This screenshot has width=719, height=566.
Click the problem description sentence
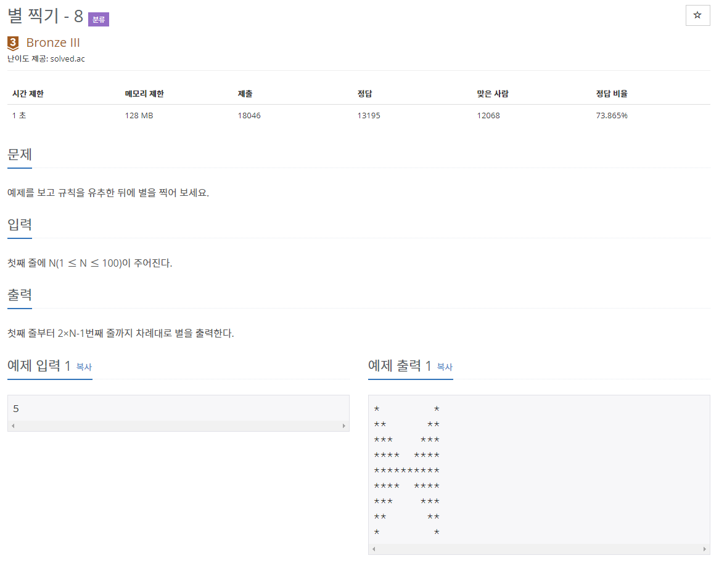pos(108,193)
